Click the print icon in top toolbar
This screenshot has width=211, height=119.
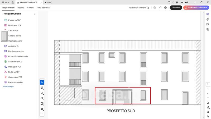click(x=165, y=8)
